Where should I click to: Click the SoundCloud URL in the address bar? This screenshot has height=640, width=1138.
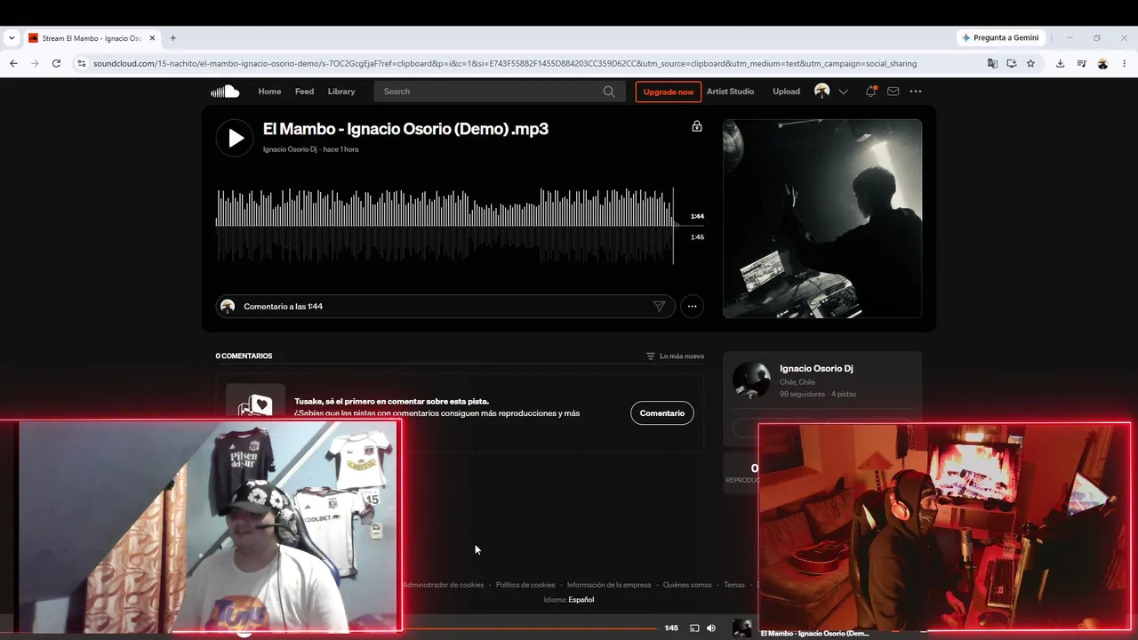pyautogui.click(x=505, y=64)
